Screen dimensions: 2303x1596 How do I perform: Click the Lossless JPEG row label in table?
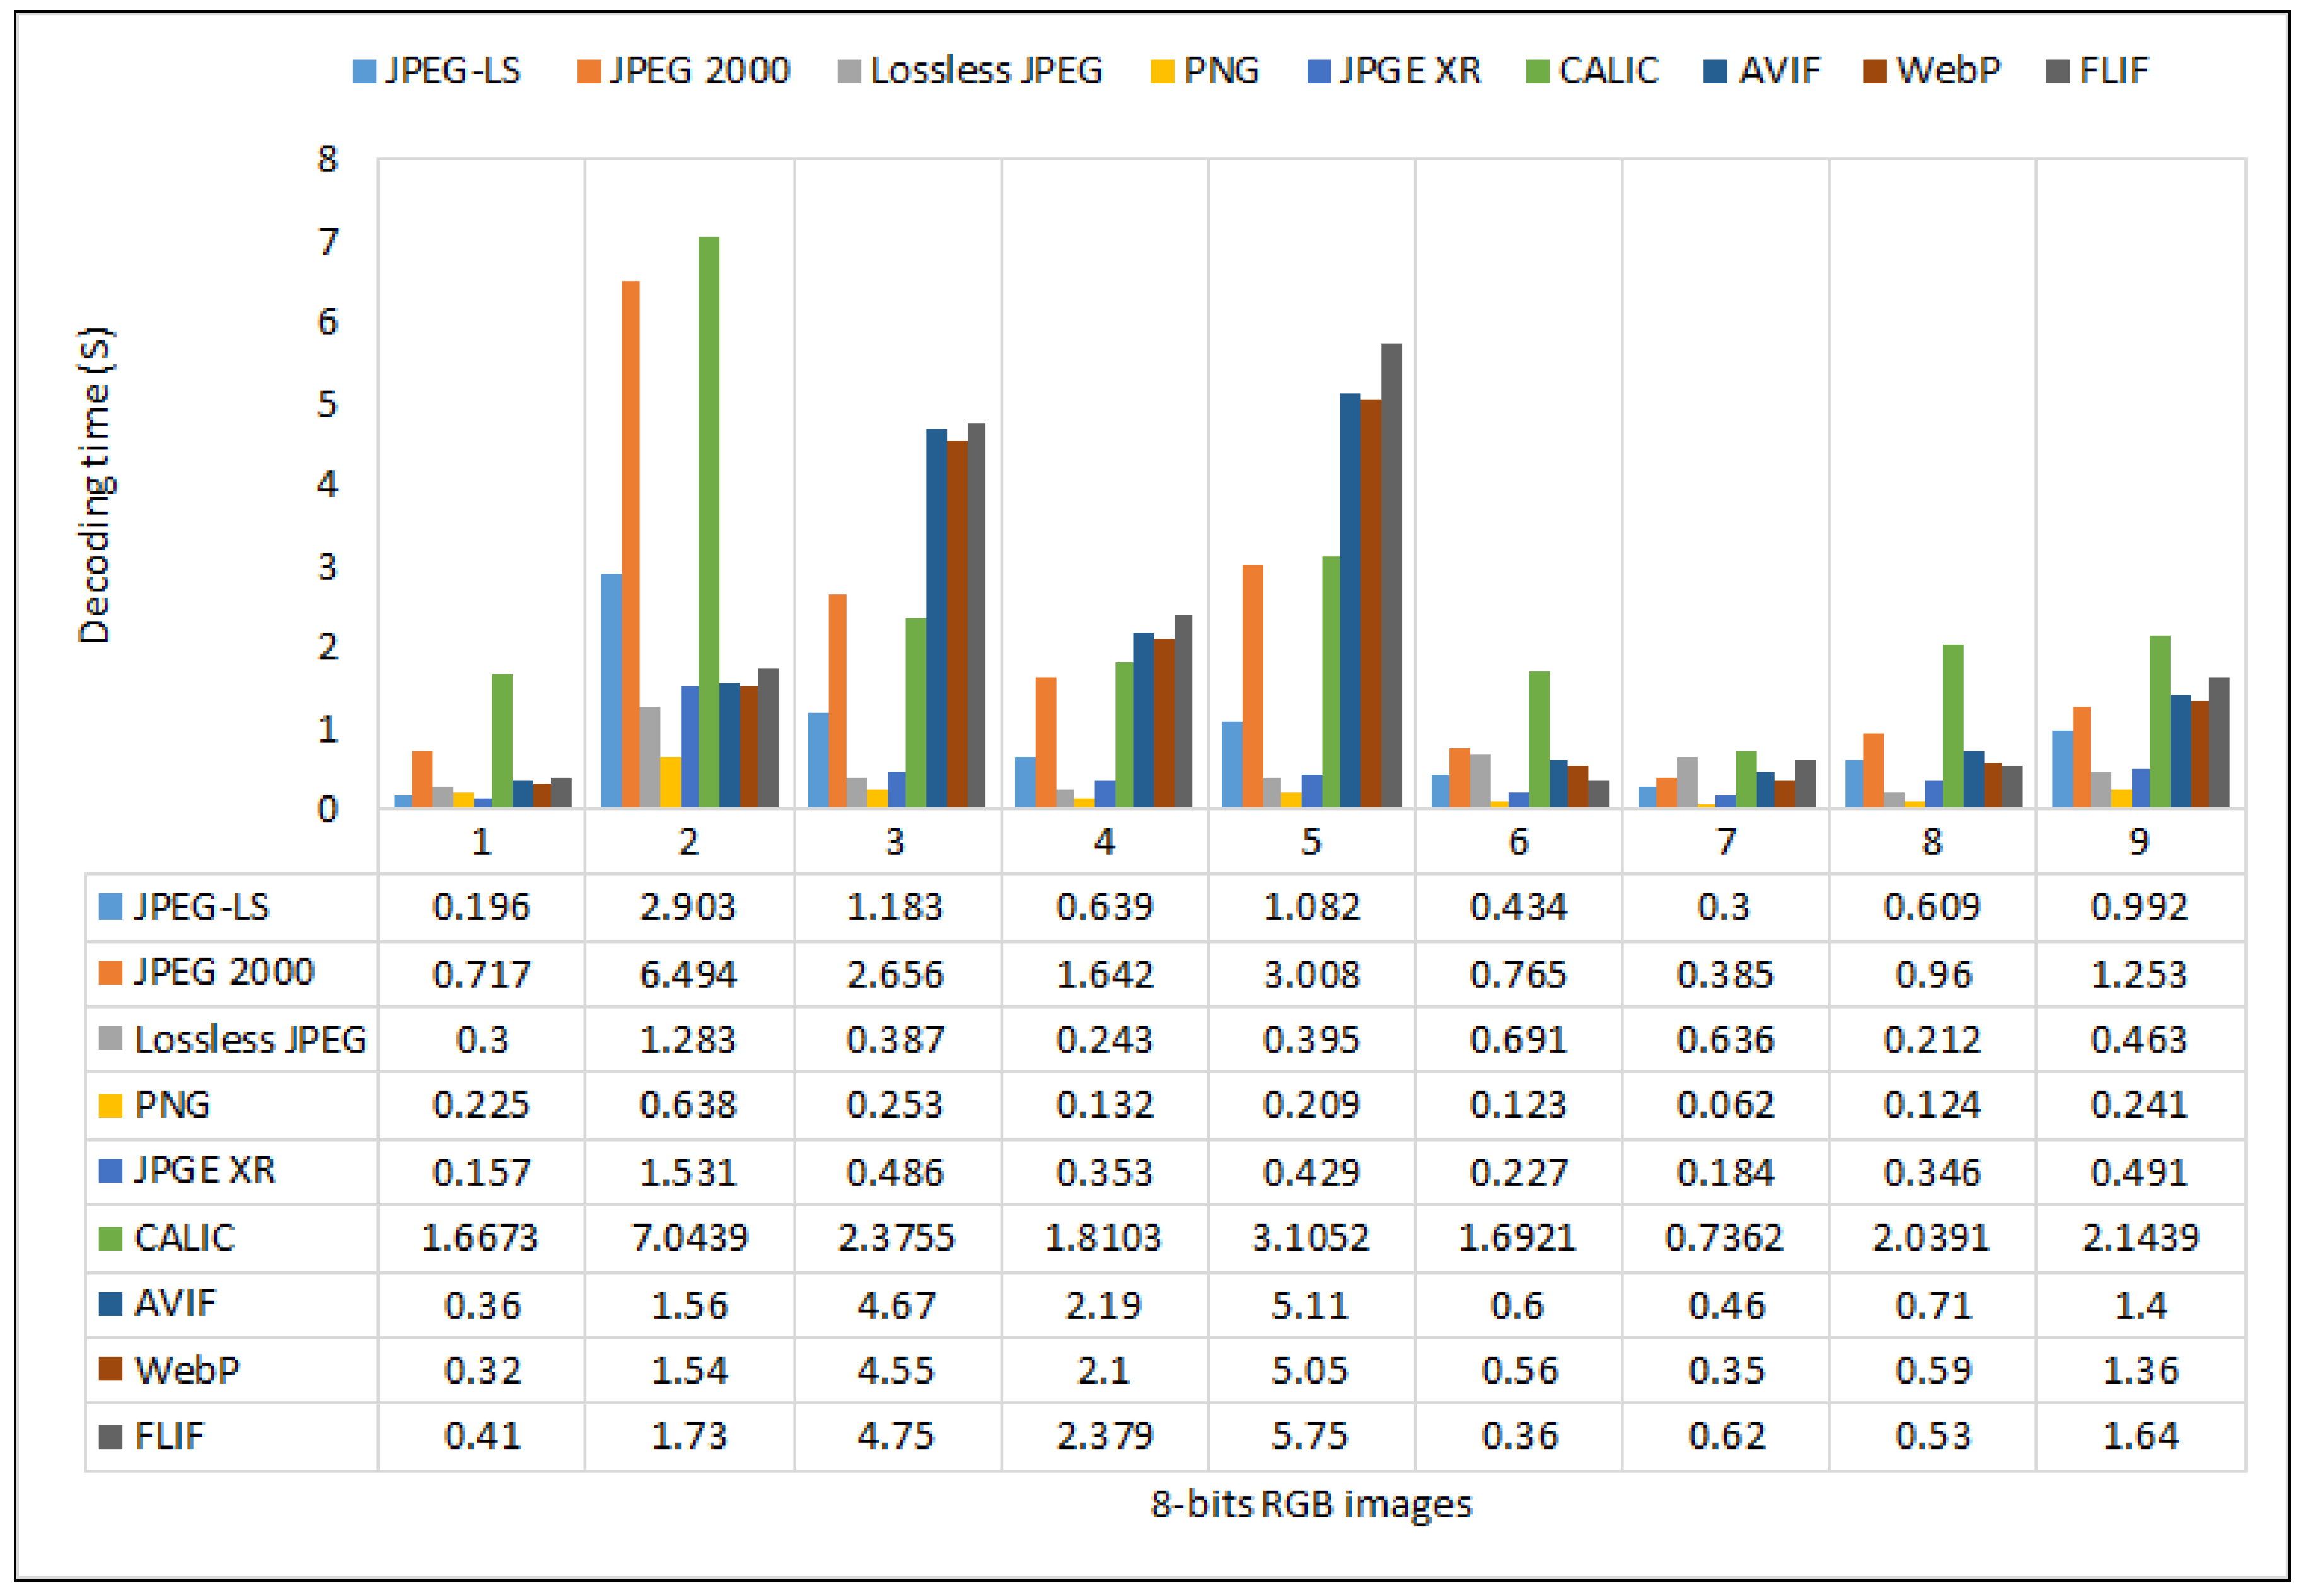[x=250, y=1040]
